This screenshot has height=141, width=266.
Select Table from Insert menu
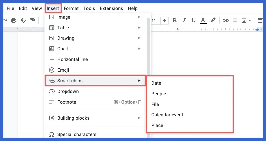(95, 28)
